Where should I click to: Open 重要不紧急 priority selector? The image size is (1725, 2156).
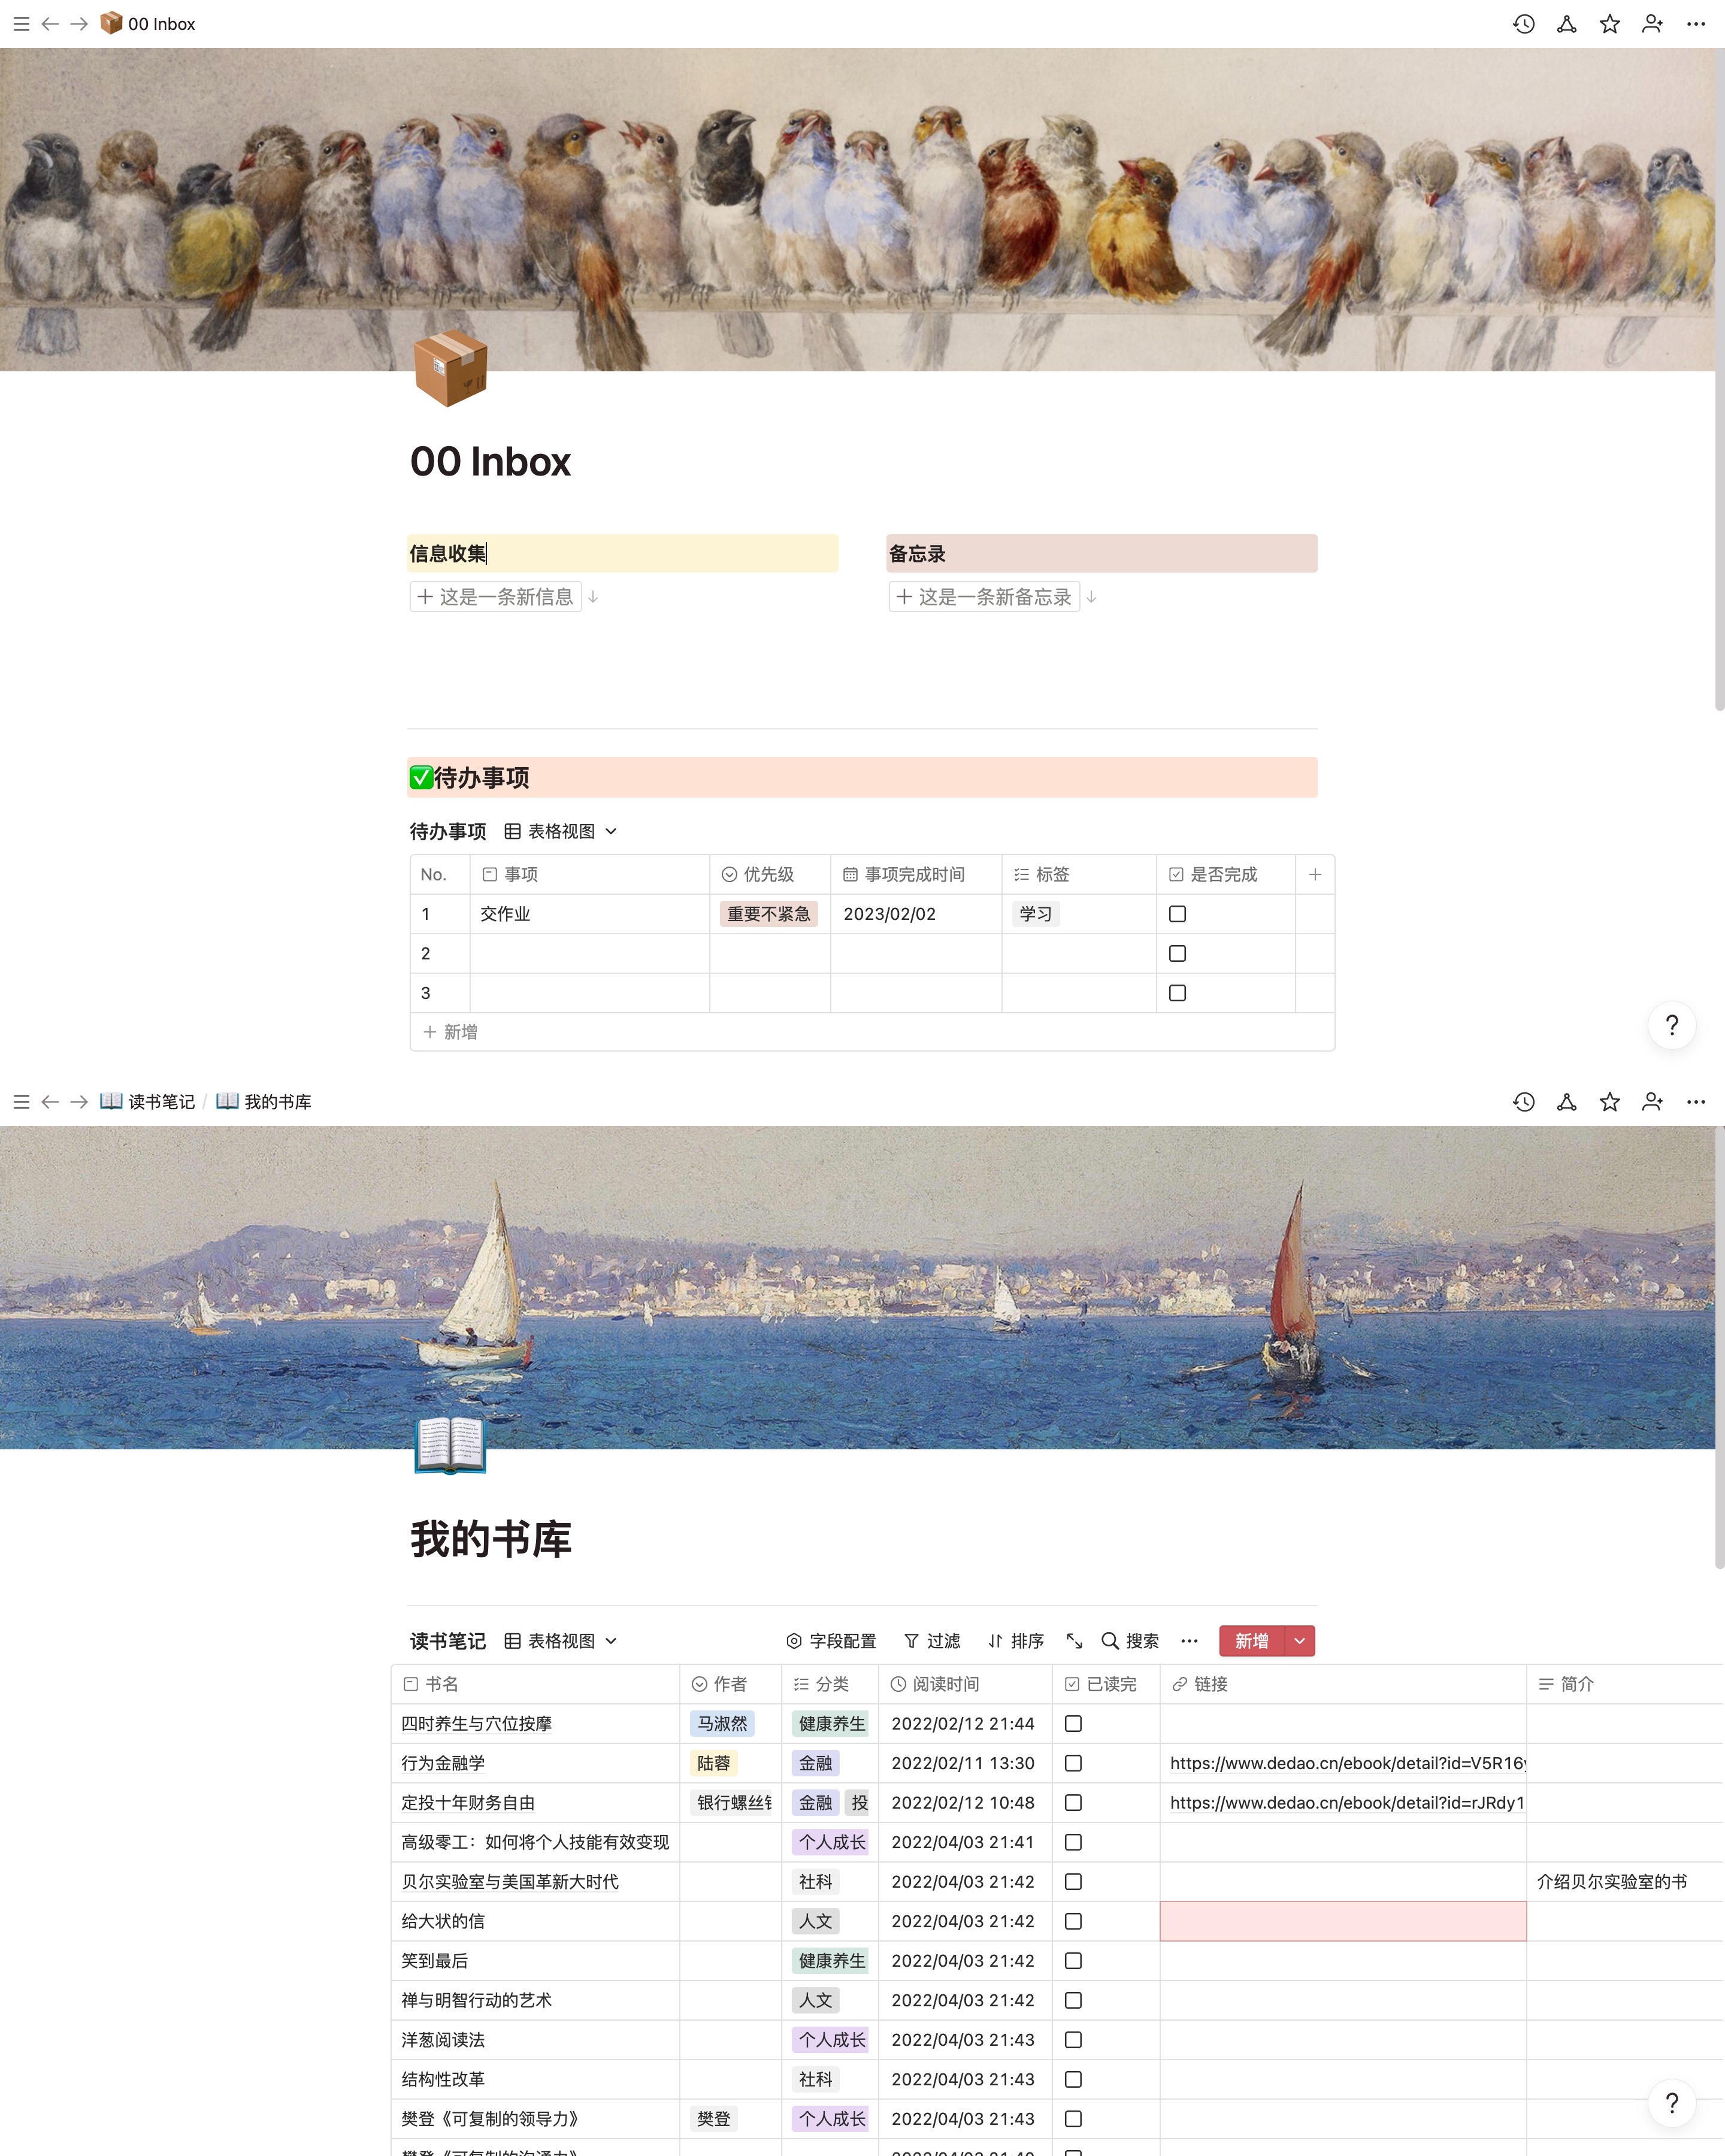pos(768,914)
